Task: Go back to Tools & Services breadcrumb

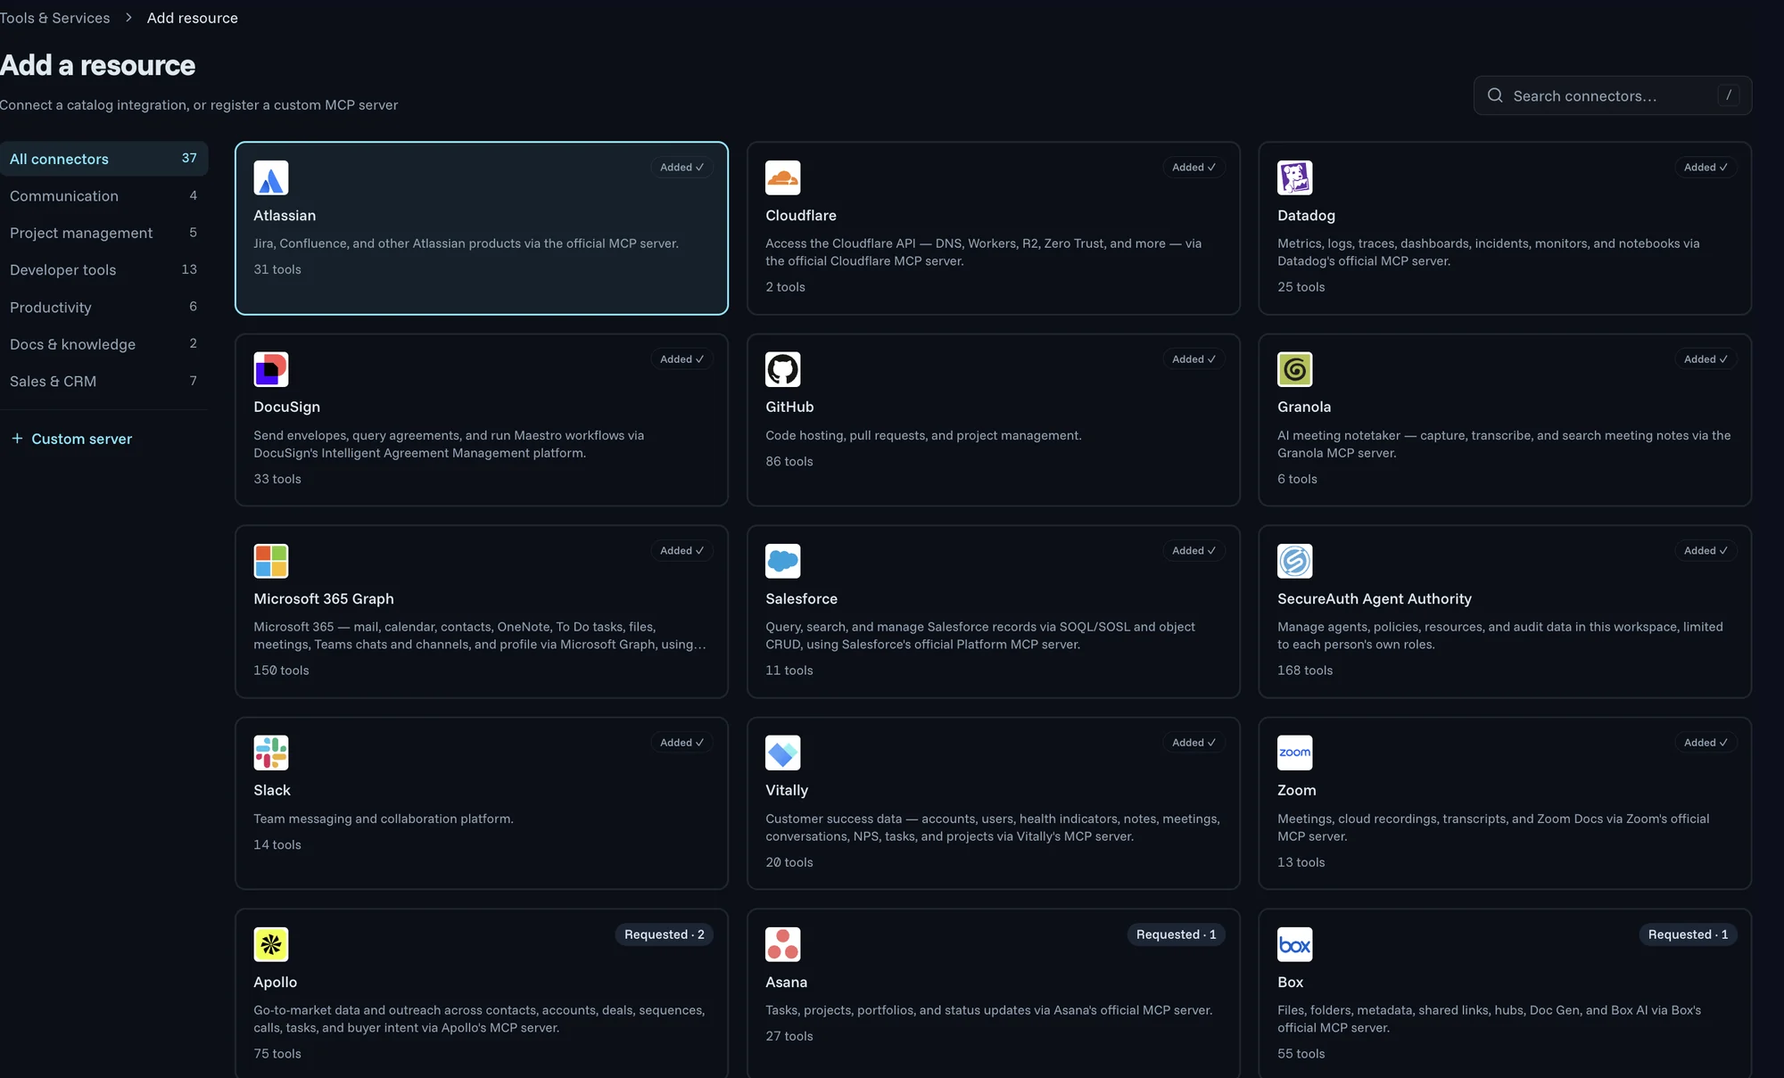Action: point(55,18)
